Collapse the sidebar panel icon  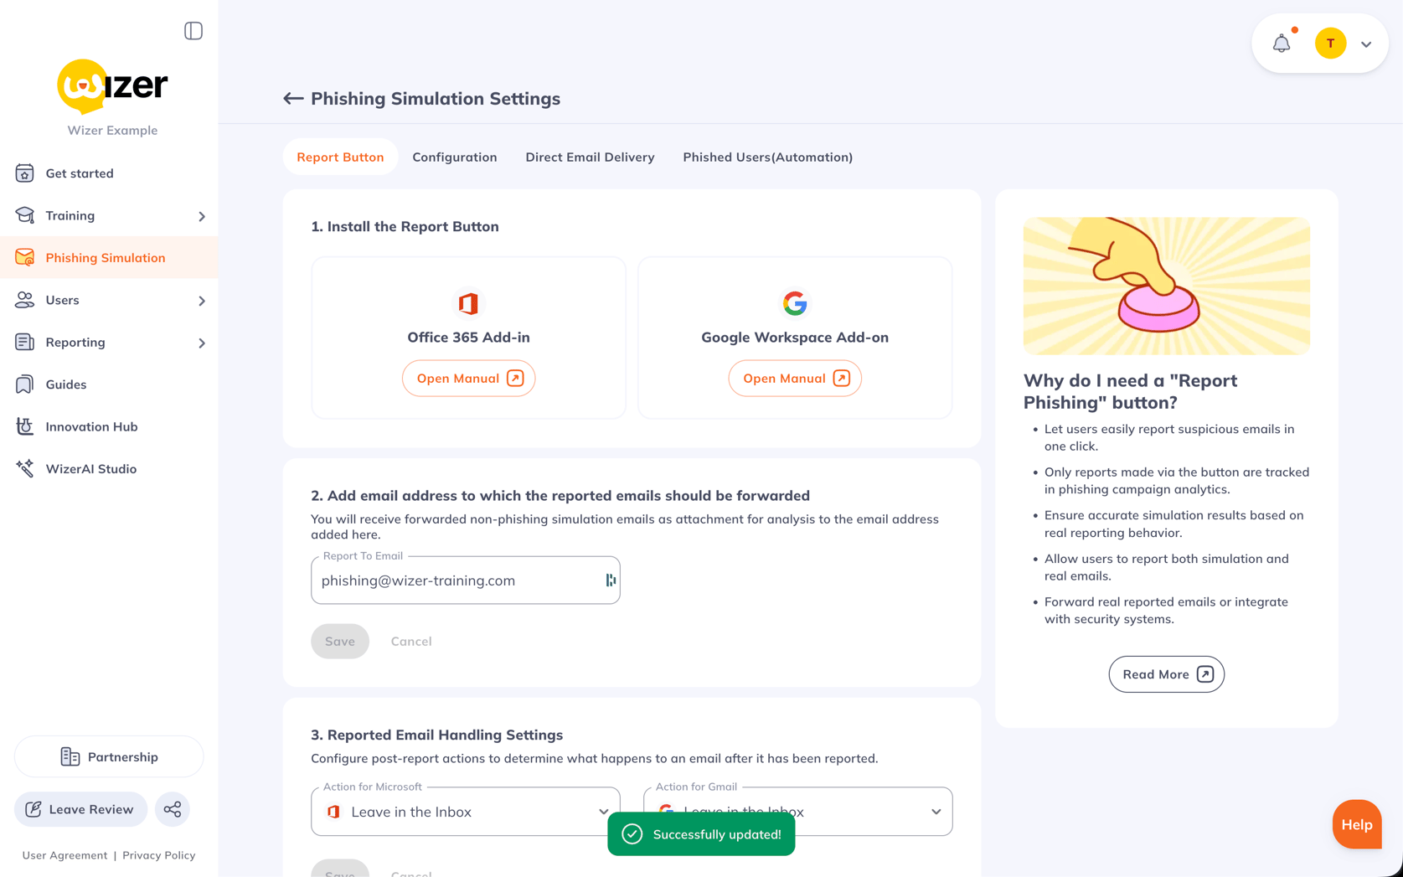[193, 31]
